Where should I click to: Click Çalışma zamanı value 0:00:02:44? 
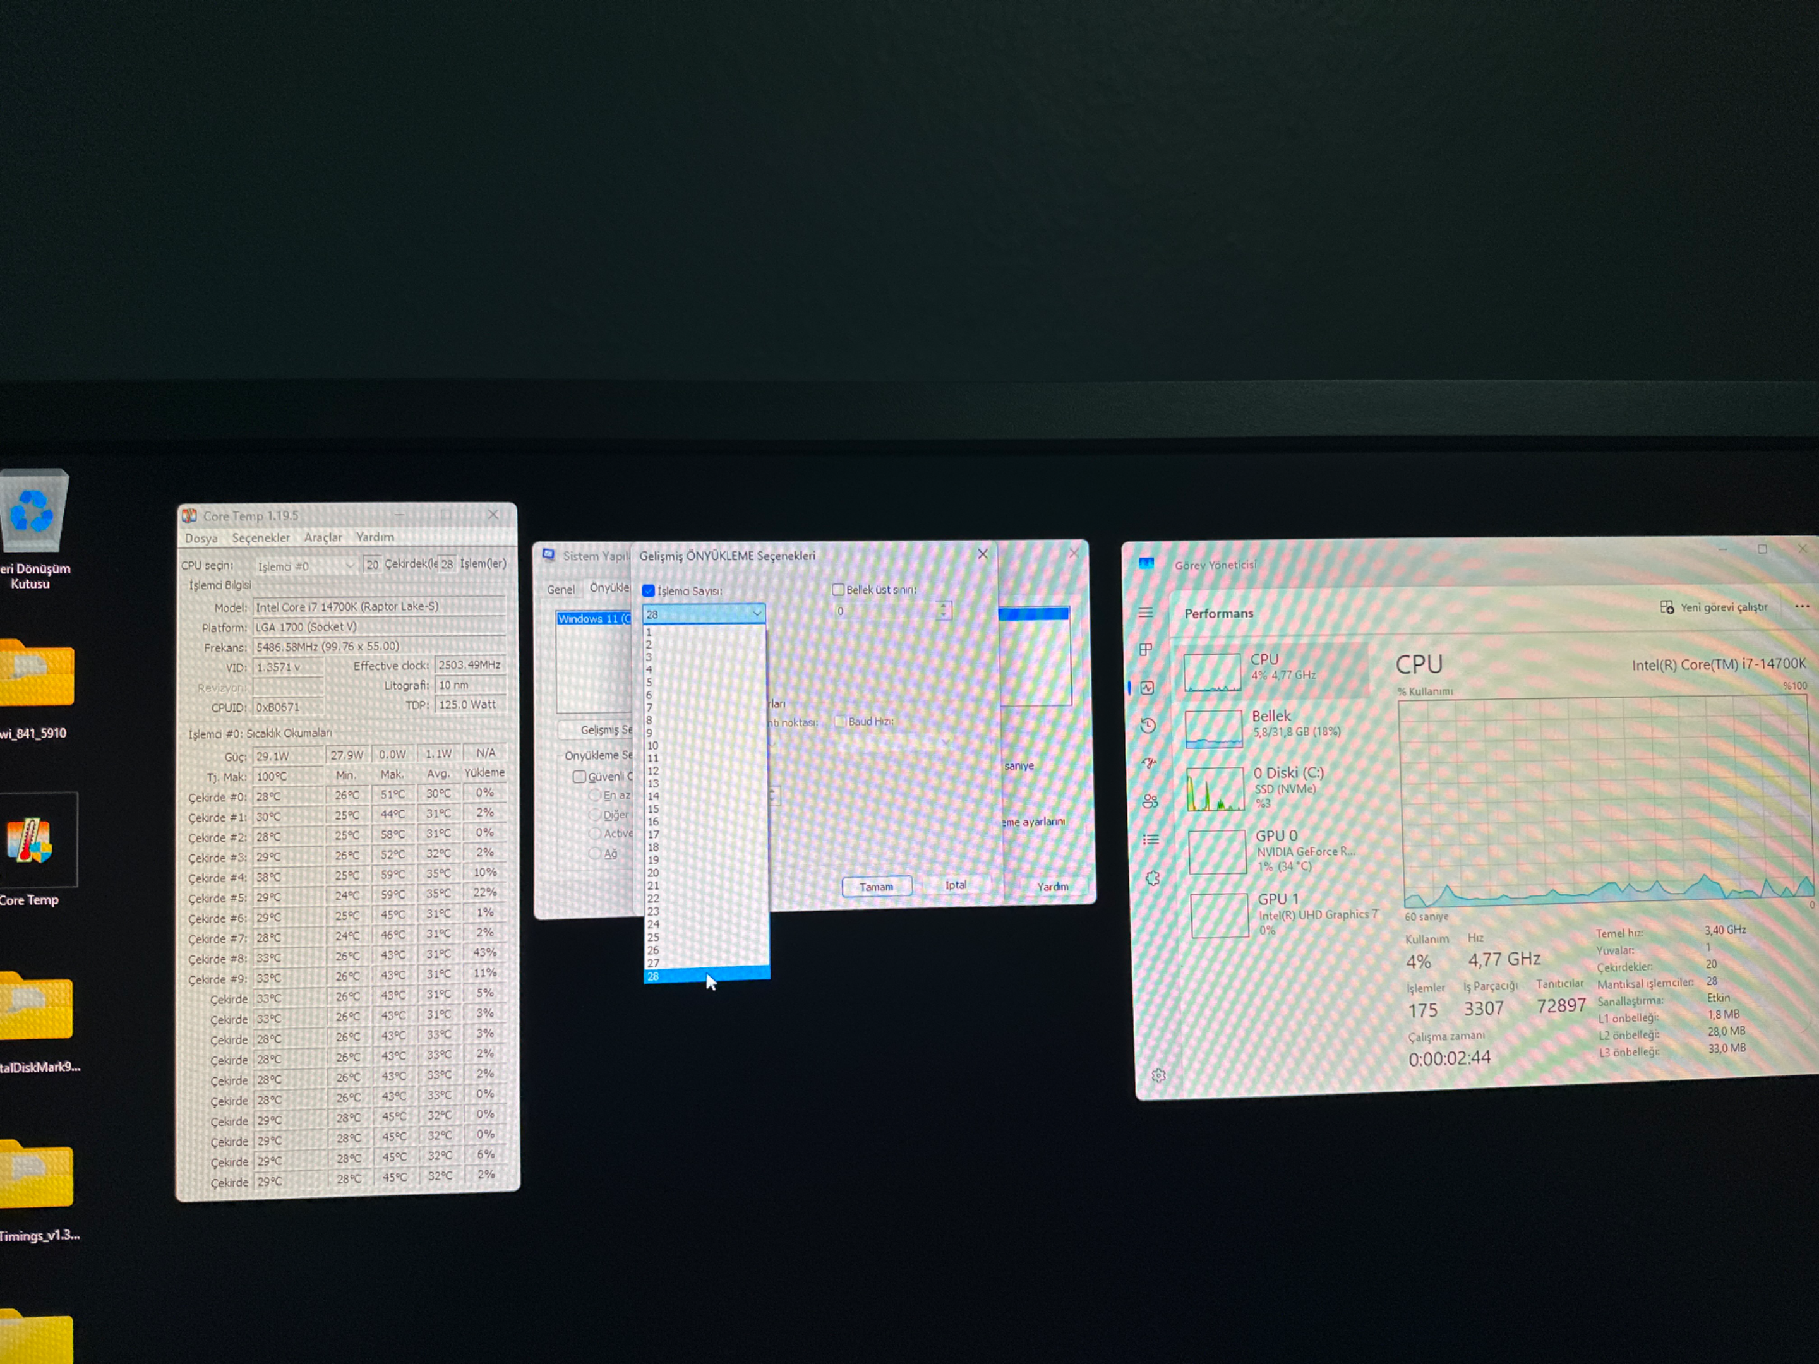tap(1449, 1058)
